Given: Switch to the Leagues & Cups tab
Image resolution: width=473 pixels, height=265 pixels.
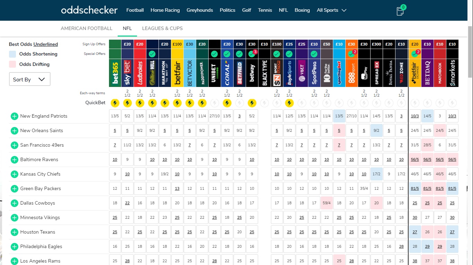Looking at the screenshot, I should (162, 28).
